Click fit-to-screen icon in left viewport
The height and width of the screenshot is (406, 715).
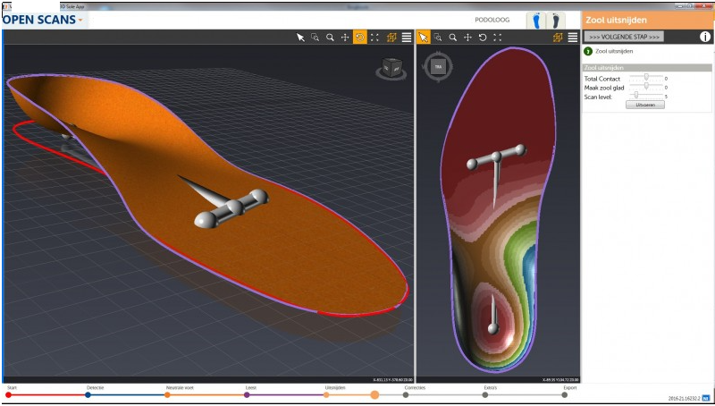tap(375, 38)
